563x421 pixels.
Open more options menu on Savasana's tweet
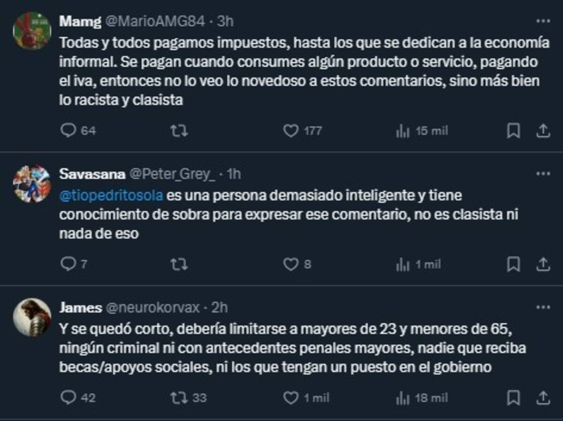(x=542, y=174)
